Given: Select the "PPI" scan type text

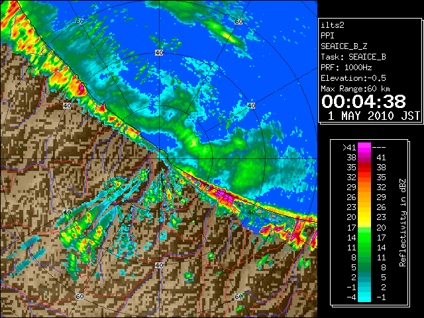Looking at the screenshot, I should point(327,36).
